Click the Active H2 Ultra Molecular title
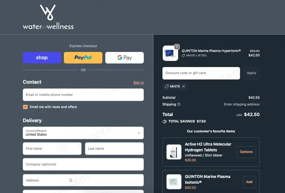Image resolution: width=285 pixels, height=193 pixels. pyautogui.click(x=208, y=147)
